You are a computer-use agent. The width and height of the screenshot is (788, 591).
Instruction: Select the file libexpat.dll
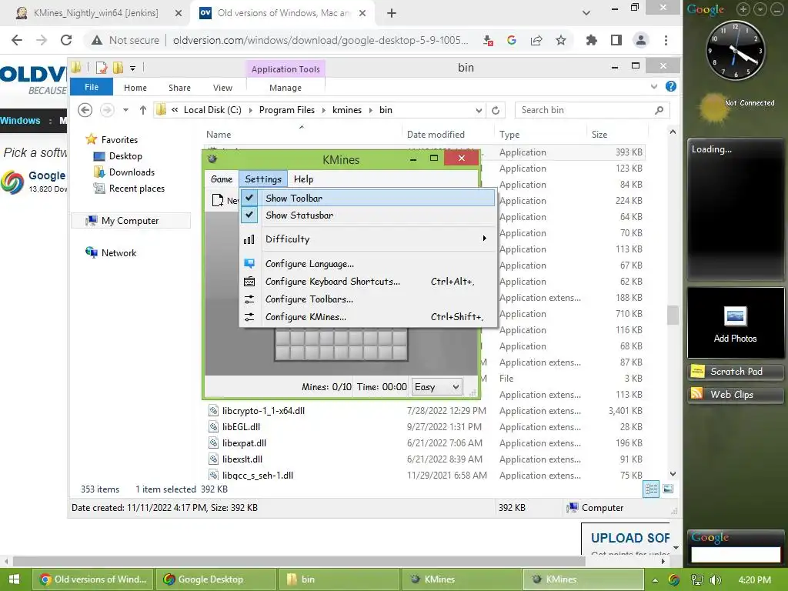pyautogui.click(x=244, y=442)
